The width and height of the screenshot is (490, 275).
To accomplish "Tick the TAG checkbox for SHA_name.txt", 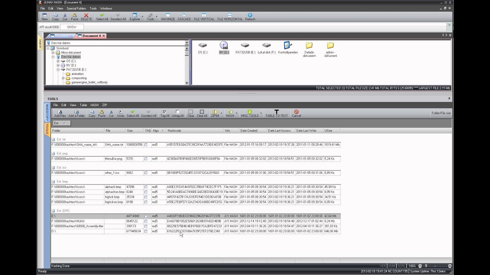I will [146, 145].
